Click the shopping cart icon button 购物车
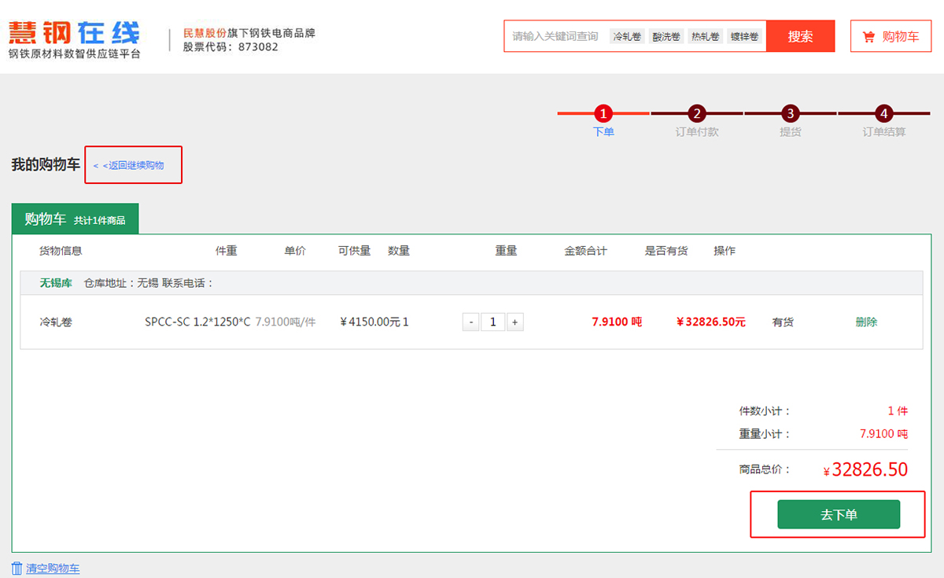 (x=891, y=36)
